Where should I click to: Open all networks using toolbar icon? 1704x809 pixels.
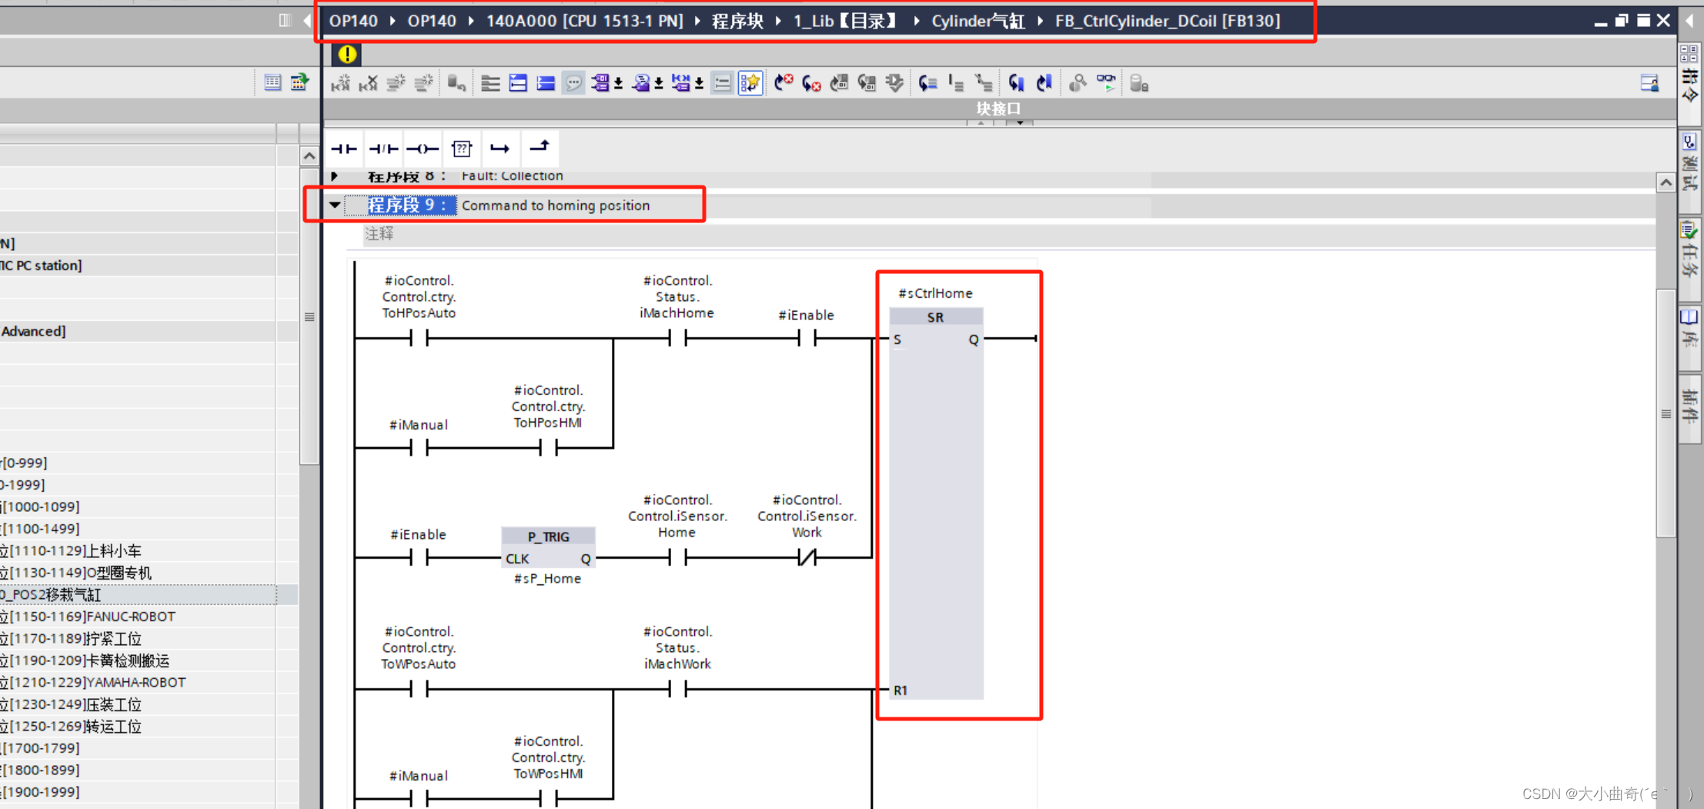click(x=490, y=83)
